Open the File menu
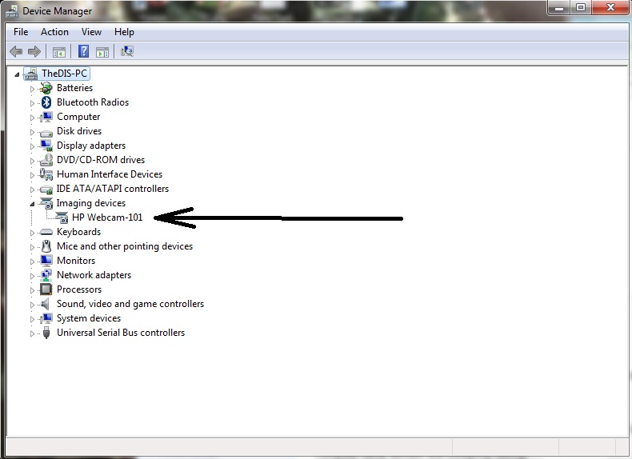This screenshot has width=632, height=459. tap(21, 32)
